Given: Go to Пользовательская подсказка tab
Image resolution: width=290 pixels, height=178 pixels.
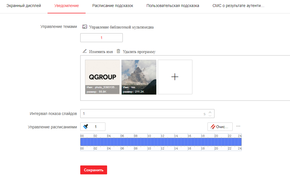Looking at the screenshot, I should coord(173,6).
